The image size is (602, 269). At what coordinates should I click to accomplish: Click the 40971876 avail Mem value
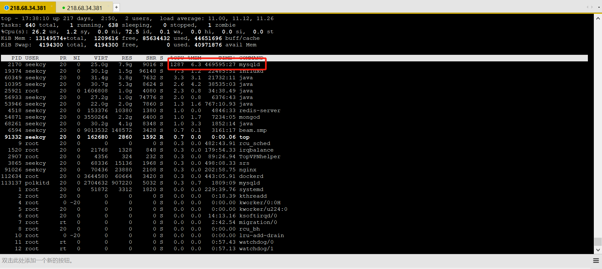point(208,45)
